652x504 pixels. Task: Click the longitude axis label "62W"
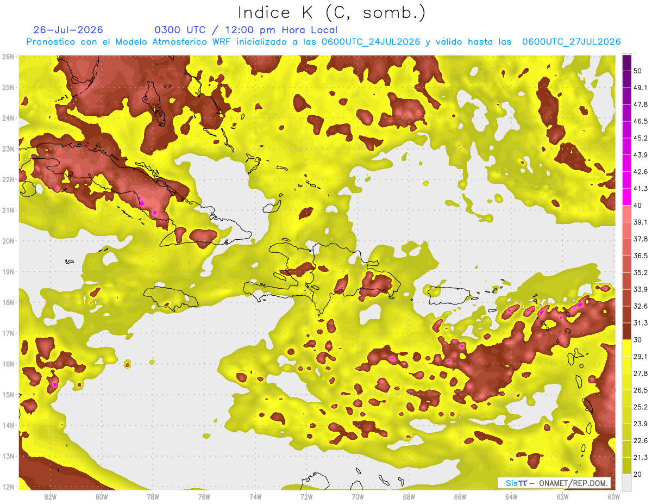[x=563, y=496]
